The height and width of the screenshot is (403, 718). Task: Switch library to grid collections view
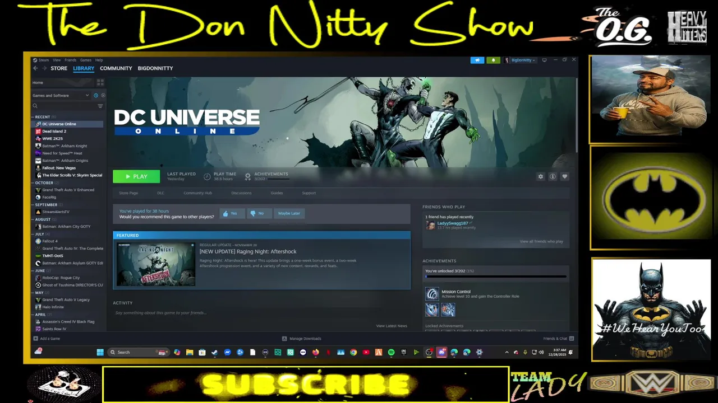[x=100, y=82]
